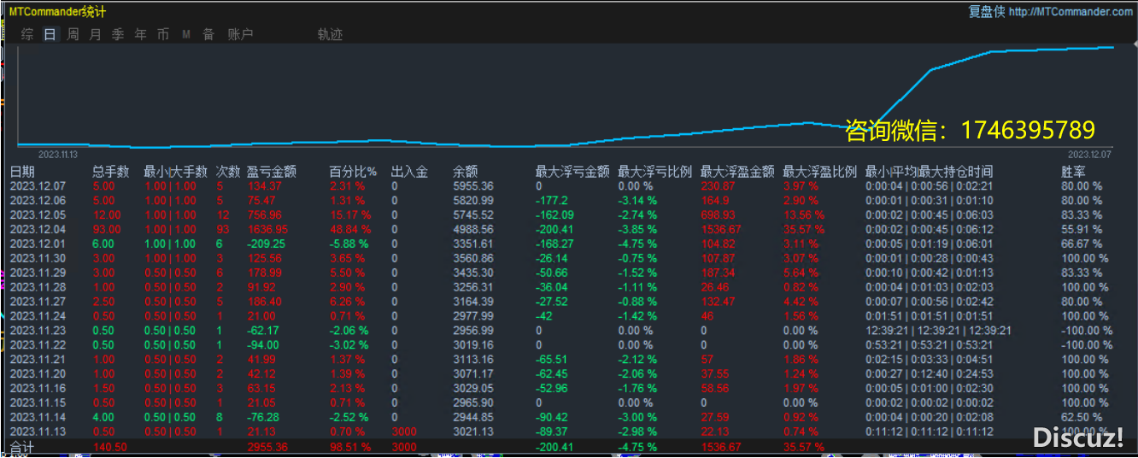Open the 季 quarterly statistics tab
Viewport: 1138px width, 458px height.
point(118,35)
